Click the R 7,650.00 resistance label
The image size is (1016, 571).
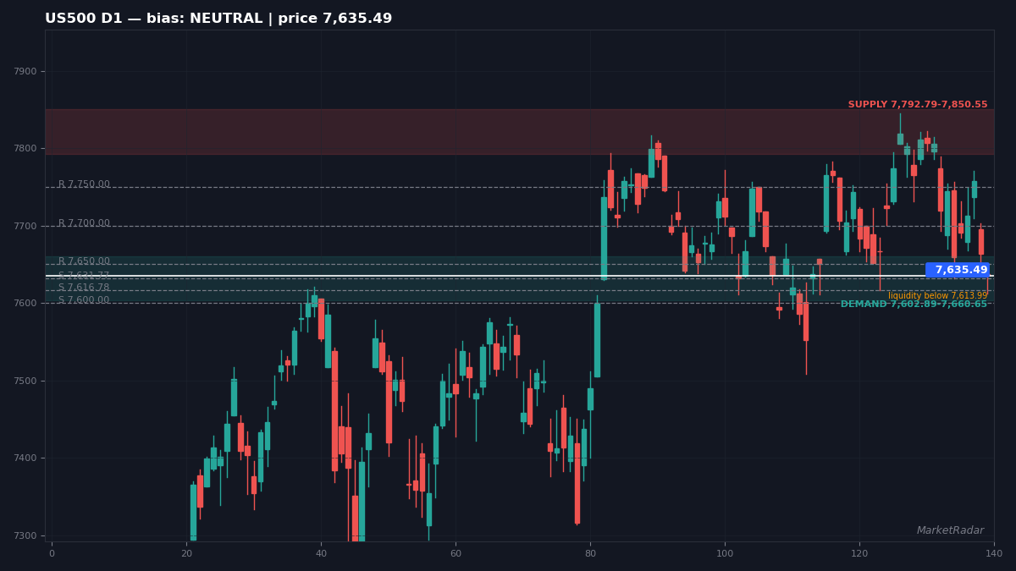(84, 261)
